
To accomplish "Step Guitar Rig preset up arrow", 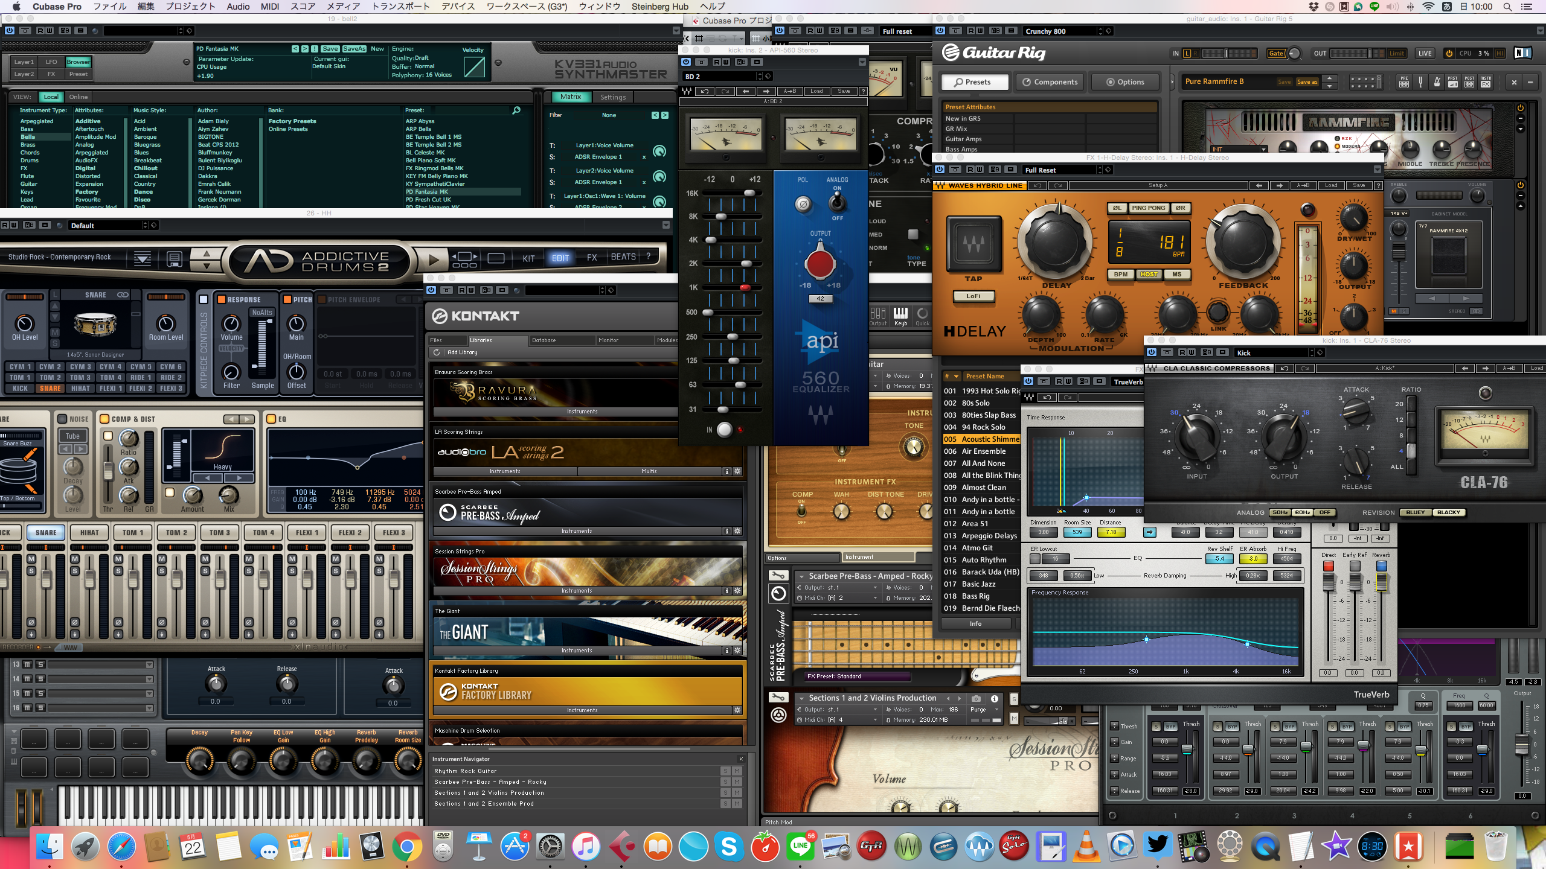I will 1329,78.
